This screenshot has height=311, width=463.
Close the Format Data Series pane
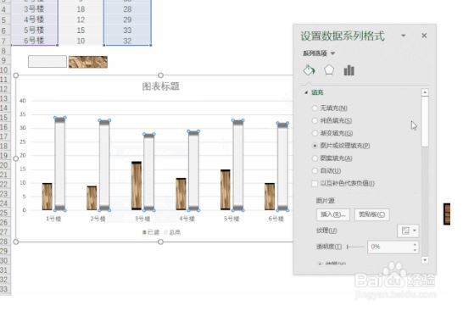(x=424, y=36)
